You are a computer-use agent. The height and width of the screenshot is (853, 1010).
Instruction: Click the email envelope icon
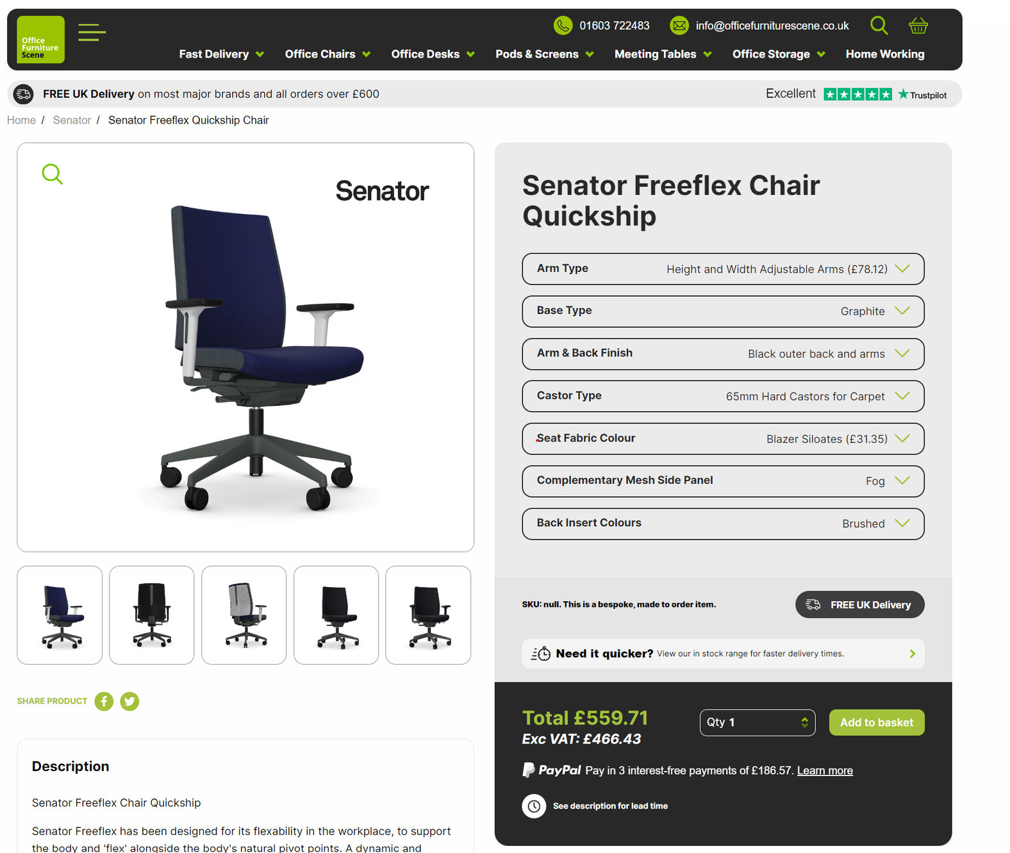tap(679, 26)
